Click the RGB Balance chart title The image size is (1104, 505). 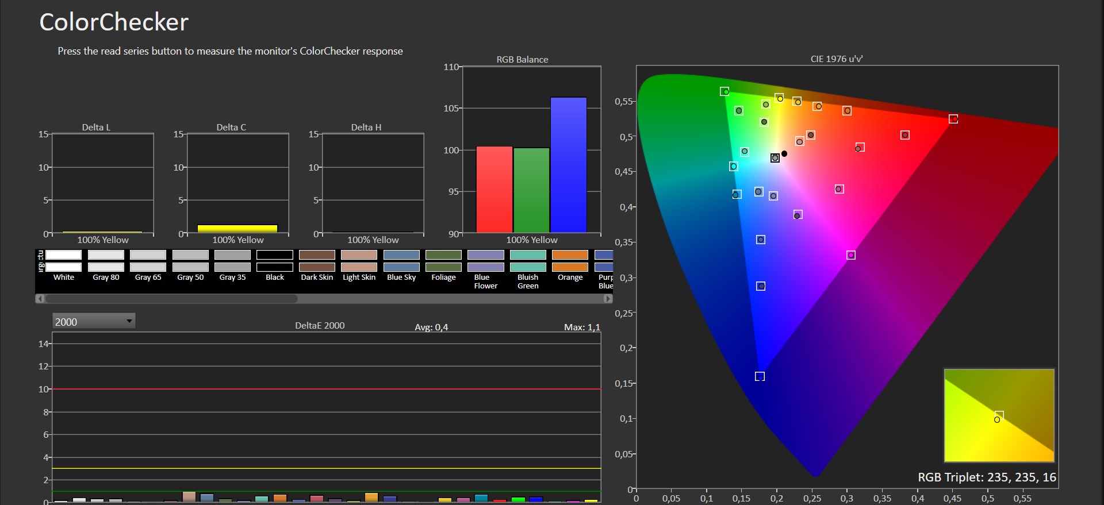[522, 59]
